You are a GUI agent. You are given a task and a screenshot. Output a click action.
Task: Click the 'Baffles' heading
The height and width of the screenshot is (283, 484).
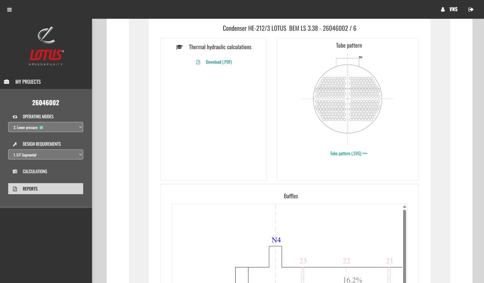291,196
